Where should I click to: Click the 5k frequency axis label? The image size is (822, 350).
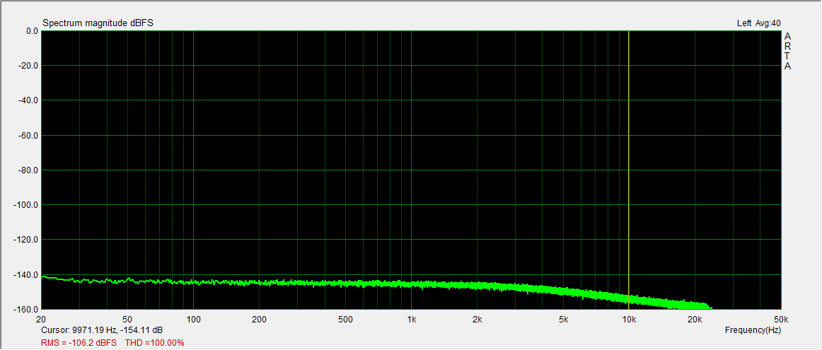tap(563, 319)
